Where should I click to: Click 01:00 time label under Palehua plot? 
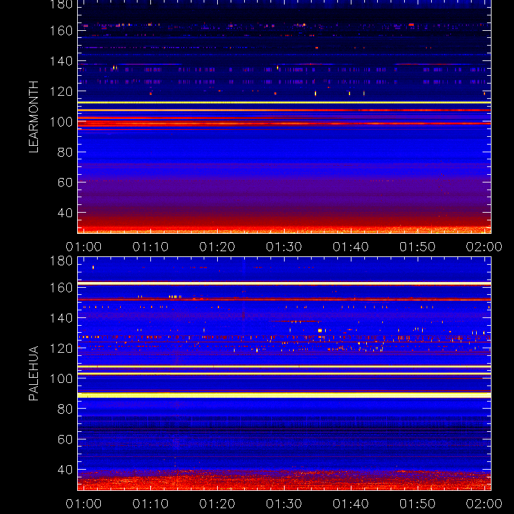[84, 504]
